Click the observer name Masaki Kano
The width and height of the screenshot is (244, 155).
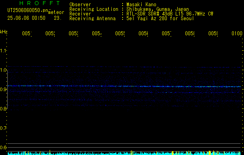tap(141, 5)
